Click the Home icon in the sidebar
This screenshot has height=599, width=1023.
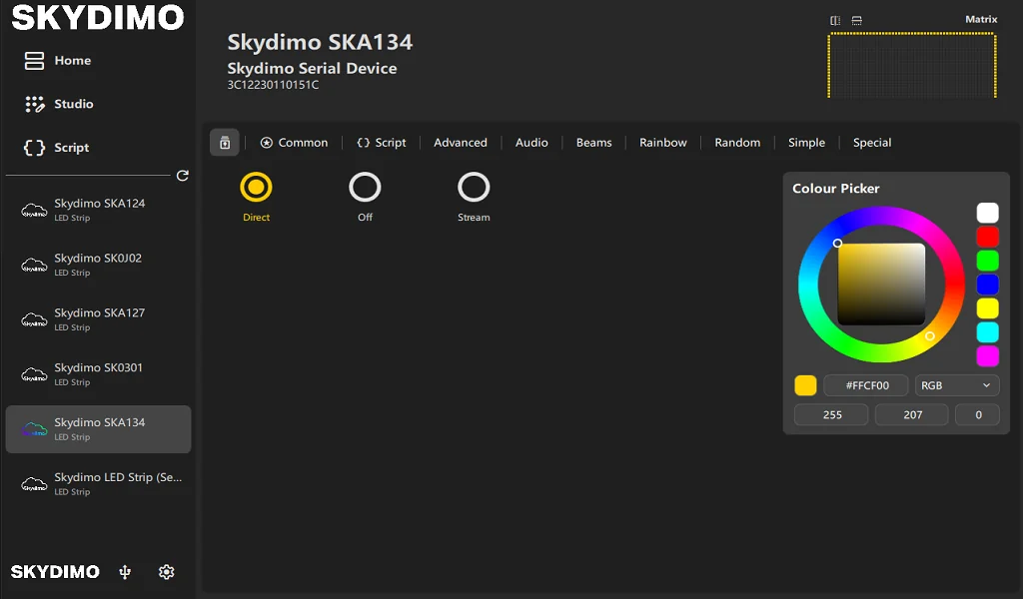click(35, 61)
